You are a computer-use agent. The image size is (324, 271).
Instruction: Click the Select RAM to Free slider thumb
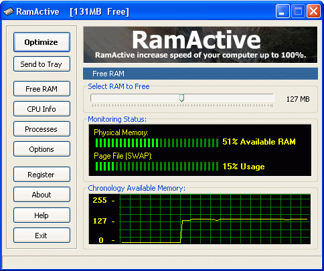[182, 98]
